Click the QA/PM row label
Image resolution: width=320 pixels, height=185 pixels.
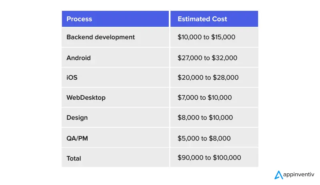(76, 138)
